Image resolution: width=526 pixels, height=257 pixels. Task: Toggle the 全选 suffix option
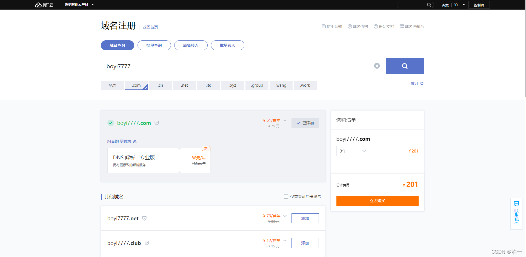[x=112, y=85]
